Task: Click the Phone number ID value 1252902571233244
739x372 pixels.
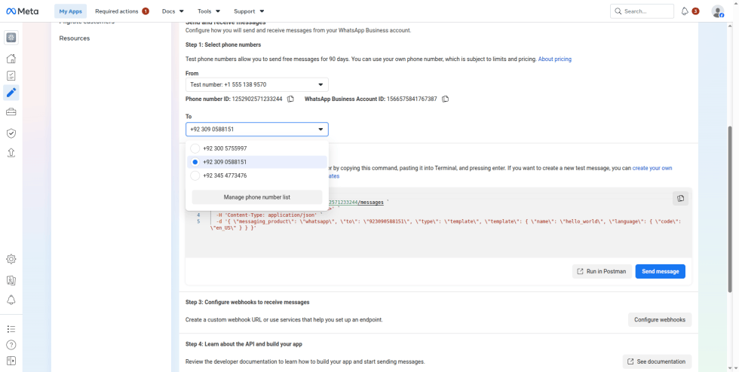Action: click(257, 99)
